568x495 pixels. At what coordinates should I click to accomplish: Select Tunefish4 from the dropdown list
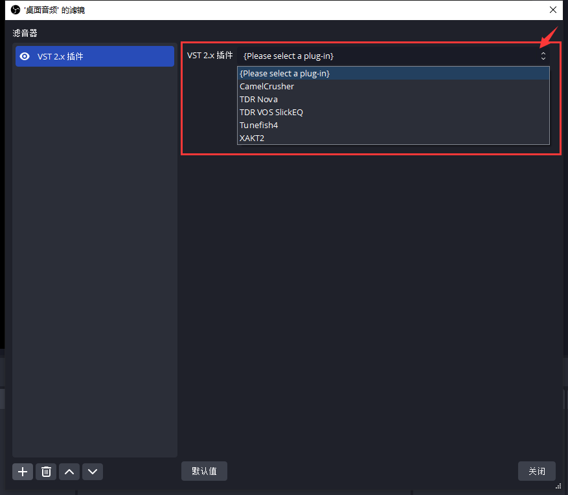393,125
